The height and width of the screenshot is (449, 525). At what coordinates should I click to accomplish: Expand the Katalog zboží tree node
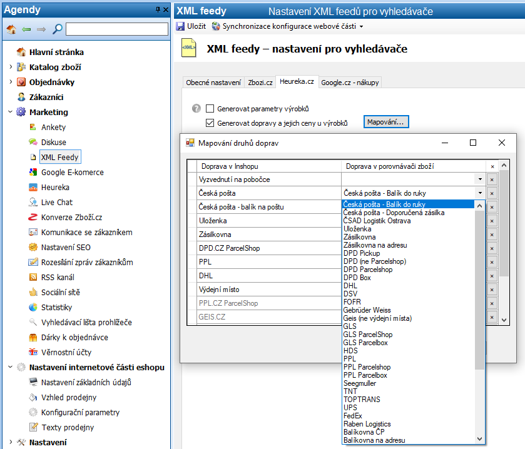(x=11, y=67)
